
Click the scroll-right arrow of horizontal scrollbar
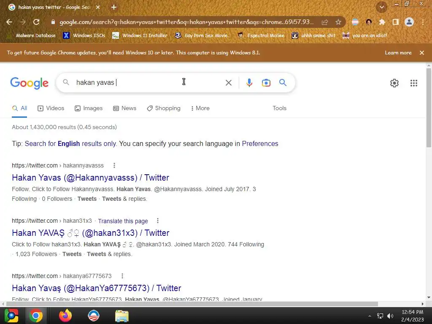422,304
